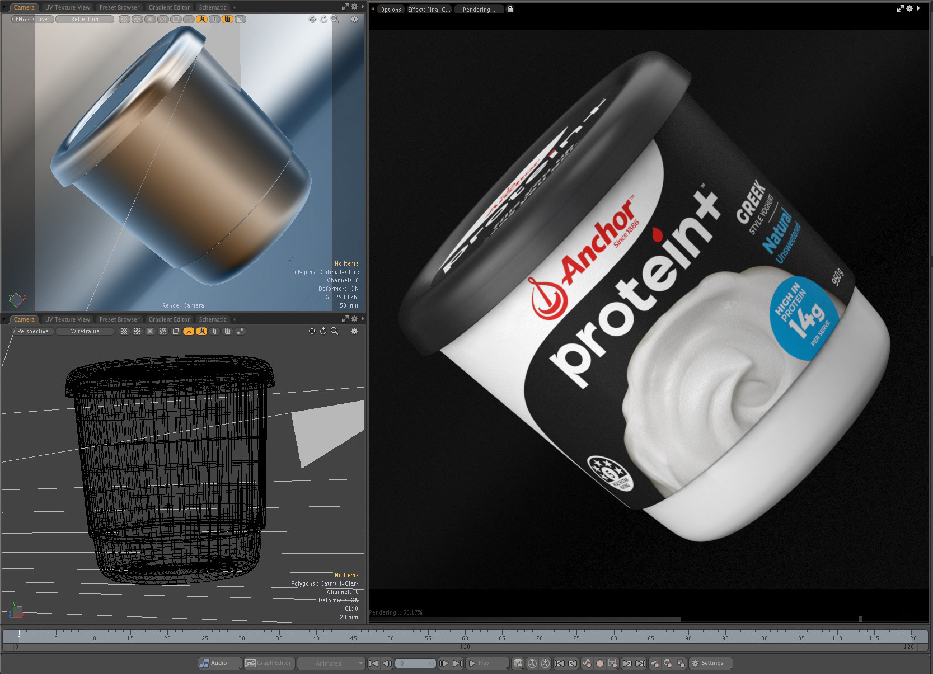
Task: Click Play button in timeline controls
Action: [487, 663]
